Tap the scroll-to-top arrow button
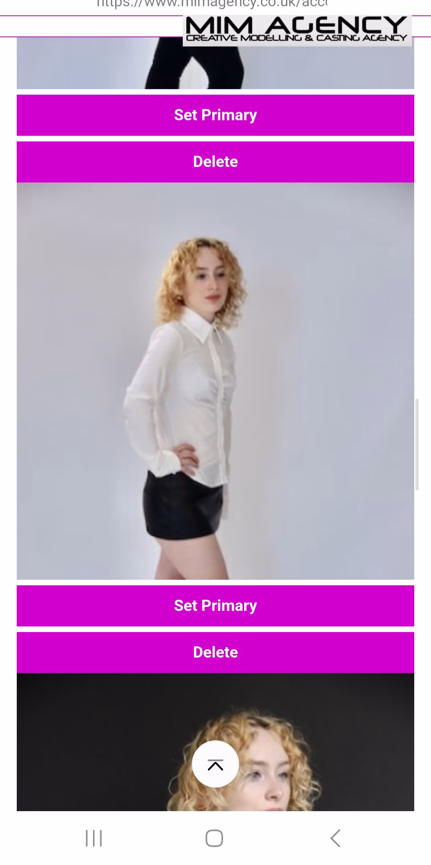 tap(215, 764)
